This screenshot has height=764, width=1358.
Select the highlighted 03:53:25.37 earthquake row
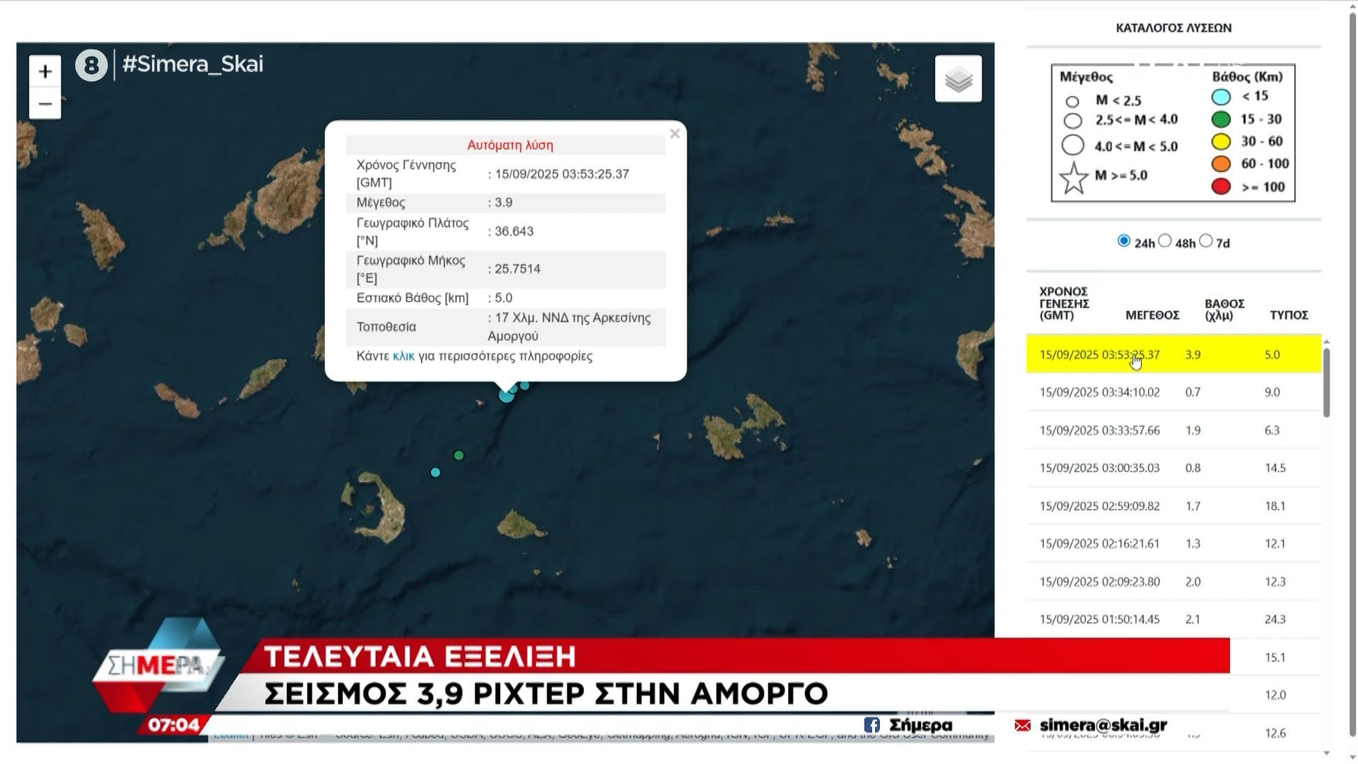click(x=1099, y=355)
